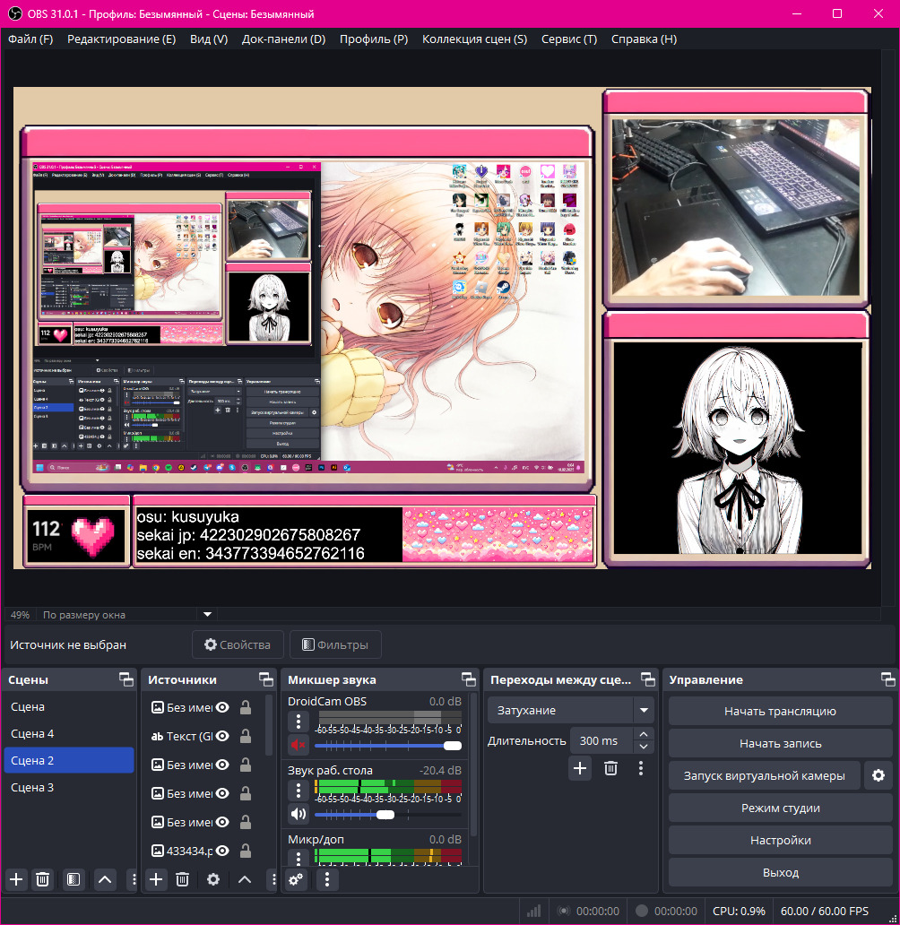
Task: Enable Режим студии
Action: click(x=780, y=808)
